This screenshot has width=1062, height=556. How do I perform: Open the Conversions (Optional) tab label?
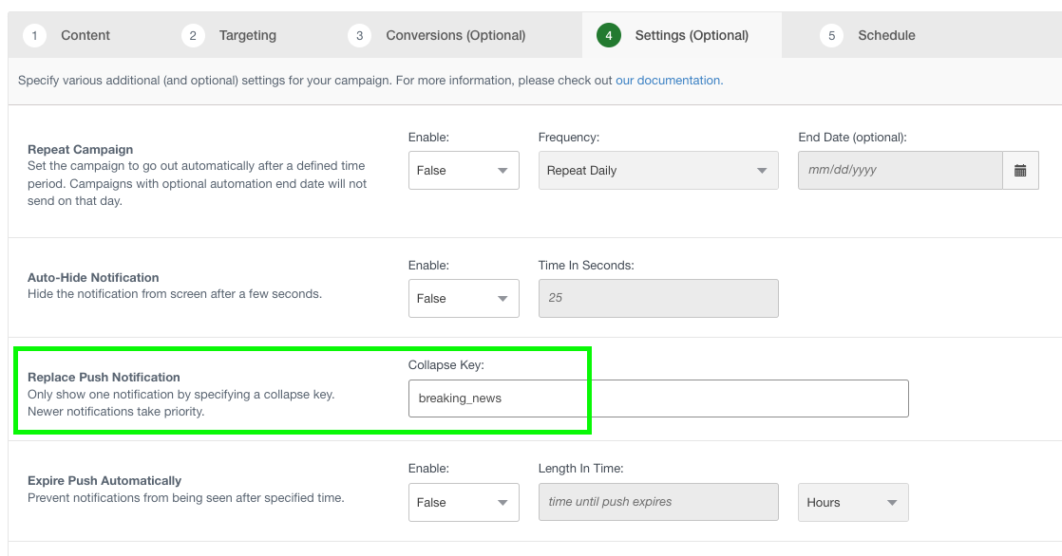[x=455, y=36]
